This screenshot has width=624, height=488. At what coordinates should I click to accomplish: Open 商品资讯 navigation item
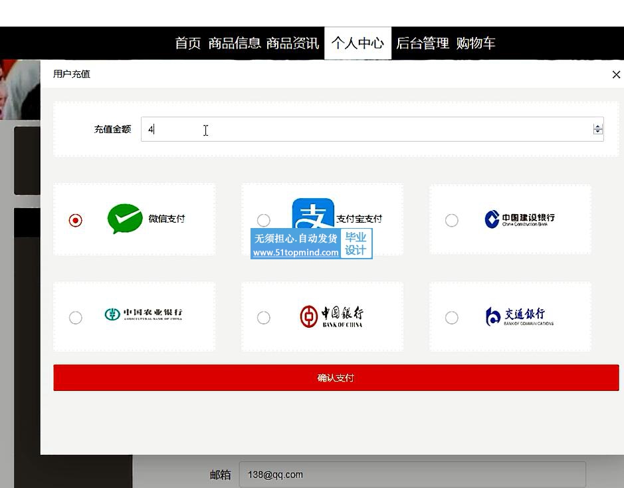coord(292,43)
